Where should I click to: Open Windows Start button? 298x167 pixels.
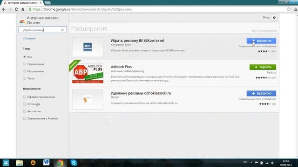coord(6,163)
